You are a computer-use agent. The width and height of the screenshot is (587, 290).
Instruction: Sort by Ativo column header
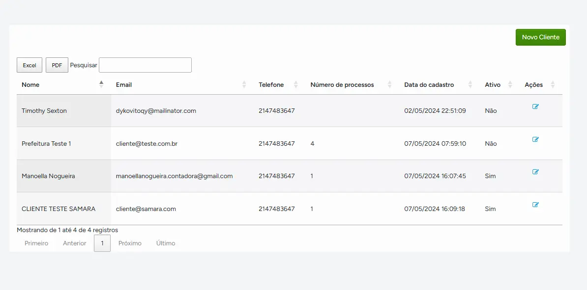tap(493, 84)
